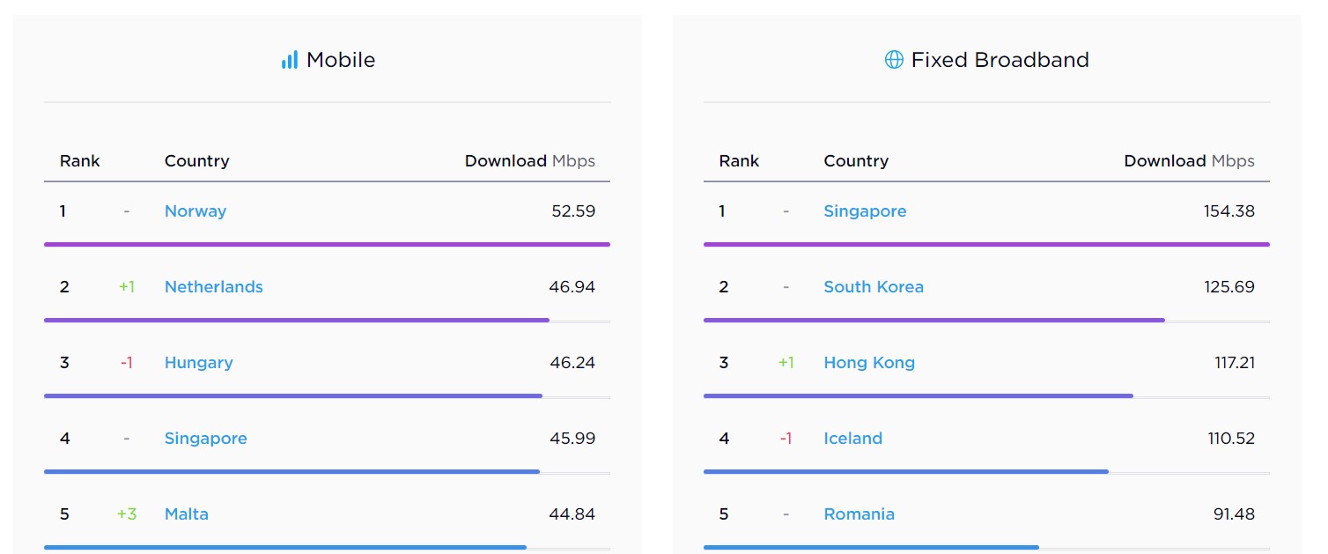Click the Mobile signal bars icon
Image resolution: width=1328 pixels, height=554 pixels.
coord(290,60)
